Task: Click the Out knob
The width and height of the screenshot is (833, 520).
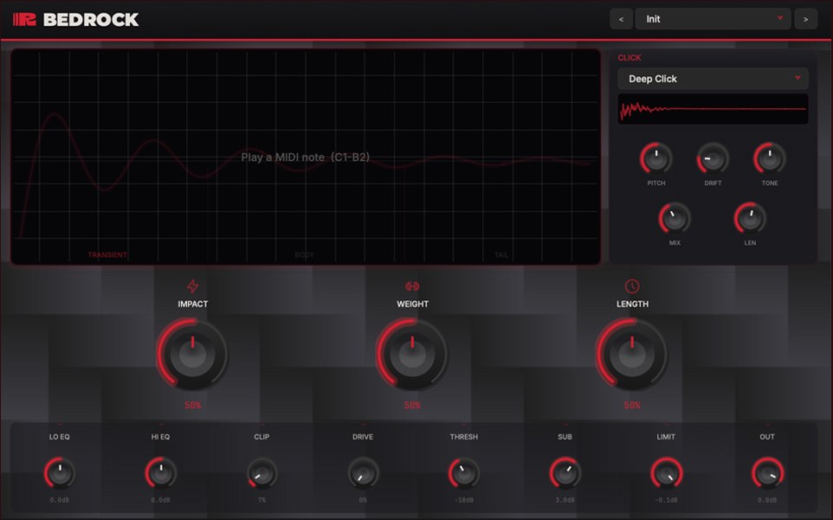Action: 767,472
